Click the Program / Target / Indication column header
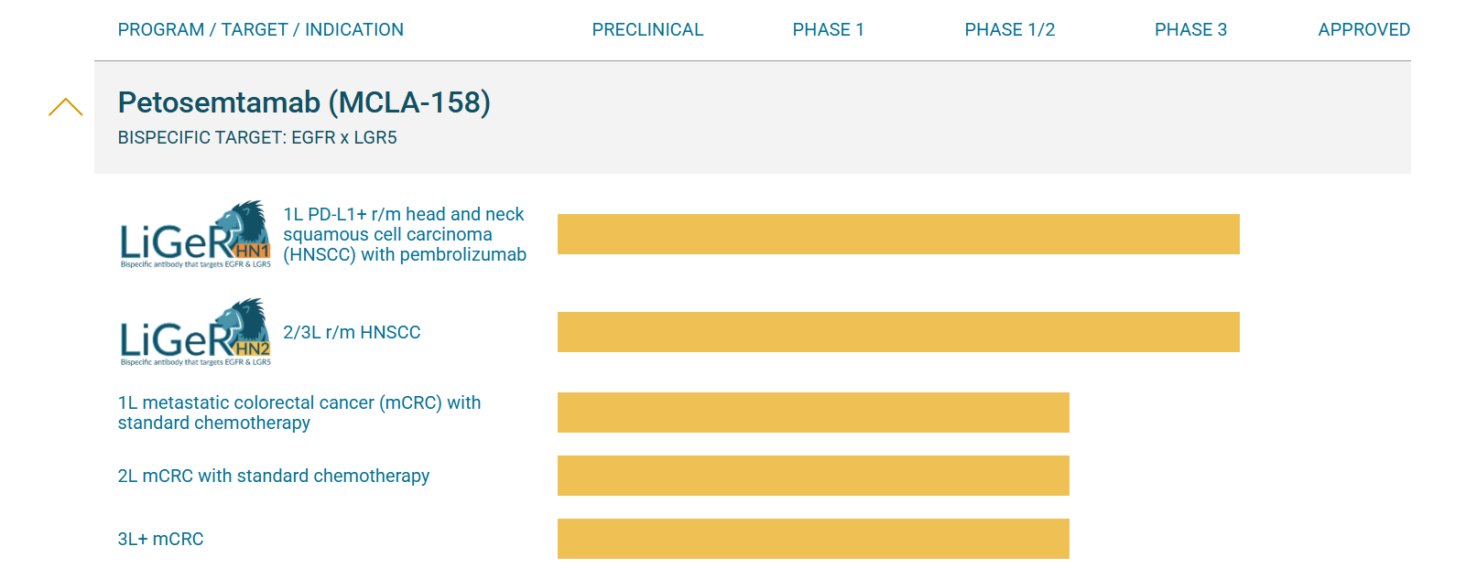1466x568 pixels. click(x=261, y=30)
